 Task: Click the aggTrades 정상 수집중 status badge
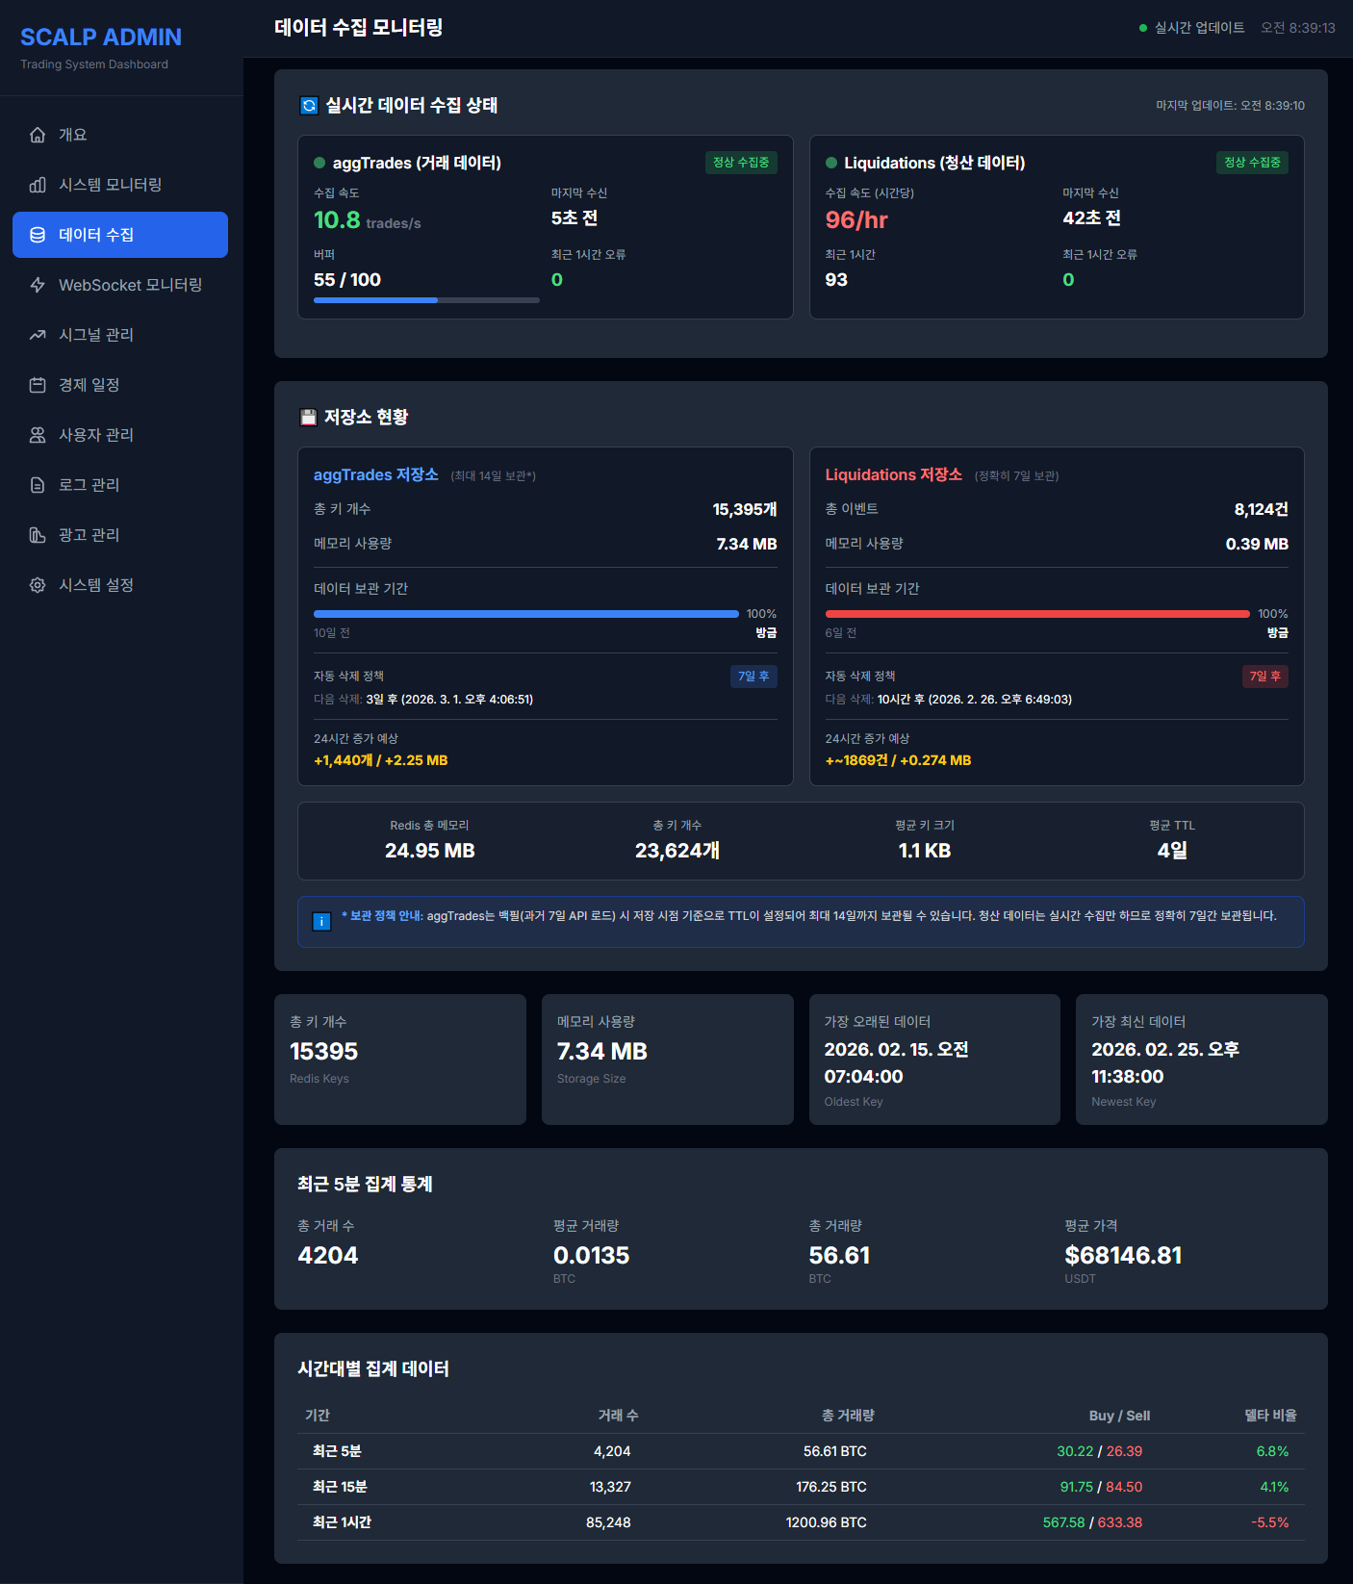click(x=740, y=163)
